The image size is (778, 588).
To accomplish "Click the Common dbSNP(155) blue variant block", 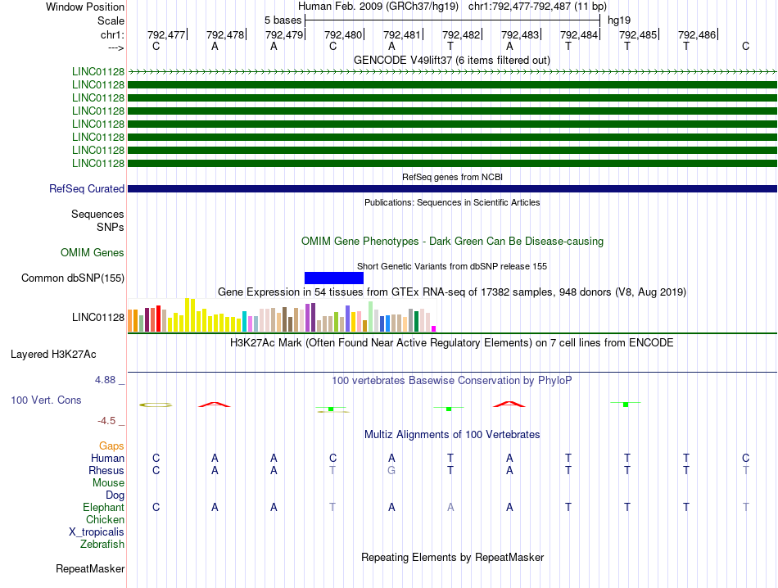I will 334,278.
